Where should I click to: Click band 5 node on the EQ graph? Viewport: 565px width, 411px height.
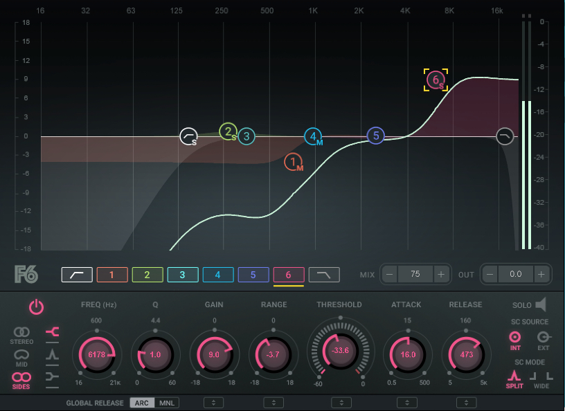coord(375,136)
